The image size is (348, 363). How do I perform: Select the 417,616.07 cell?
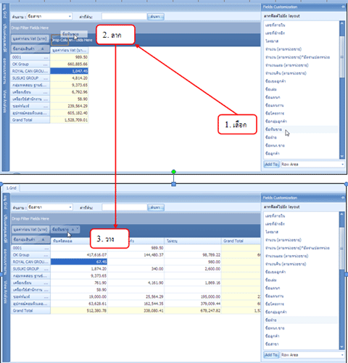pos(79,255)
